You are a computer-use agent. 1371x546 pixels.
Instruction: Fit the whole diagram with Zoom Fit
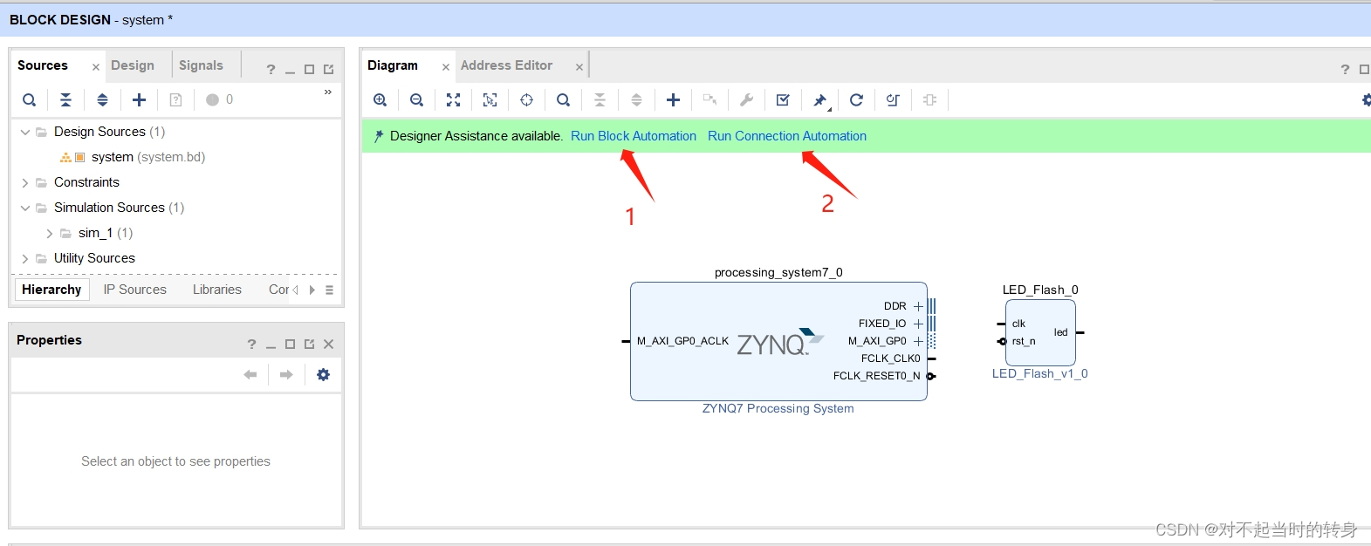coord(454,100)
